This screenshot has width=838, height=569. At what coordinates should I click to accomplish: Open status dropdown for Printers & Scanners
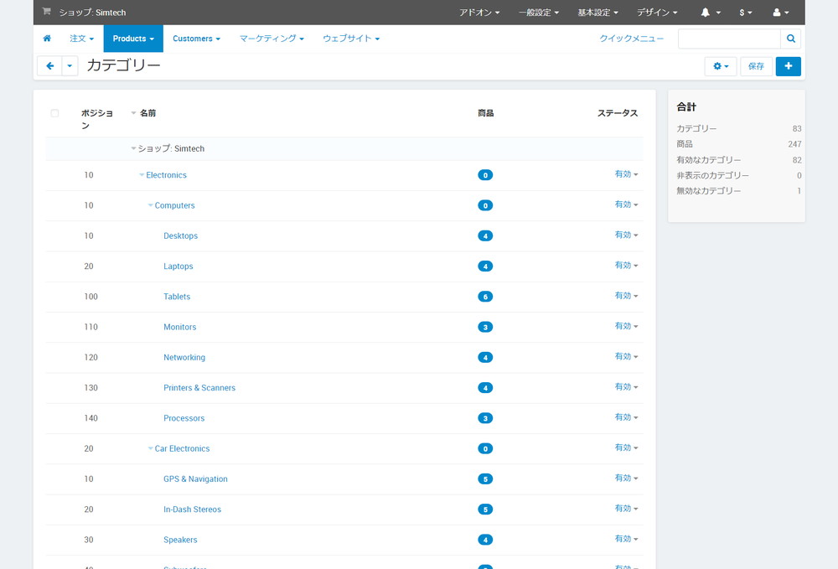[626, 387]
